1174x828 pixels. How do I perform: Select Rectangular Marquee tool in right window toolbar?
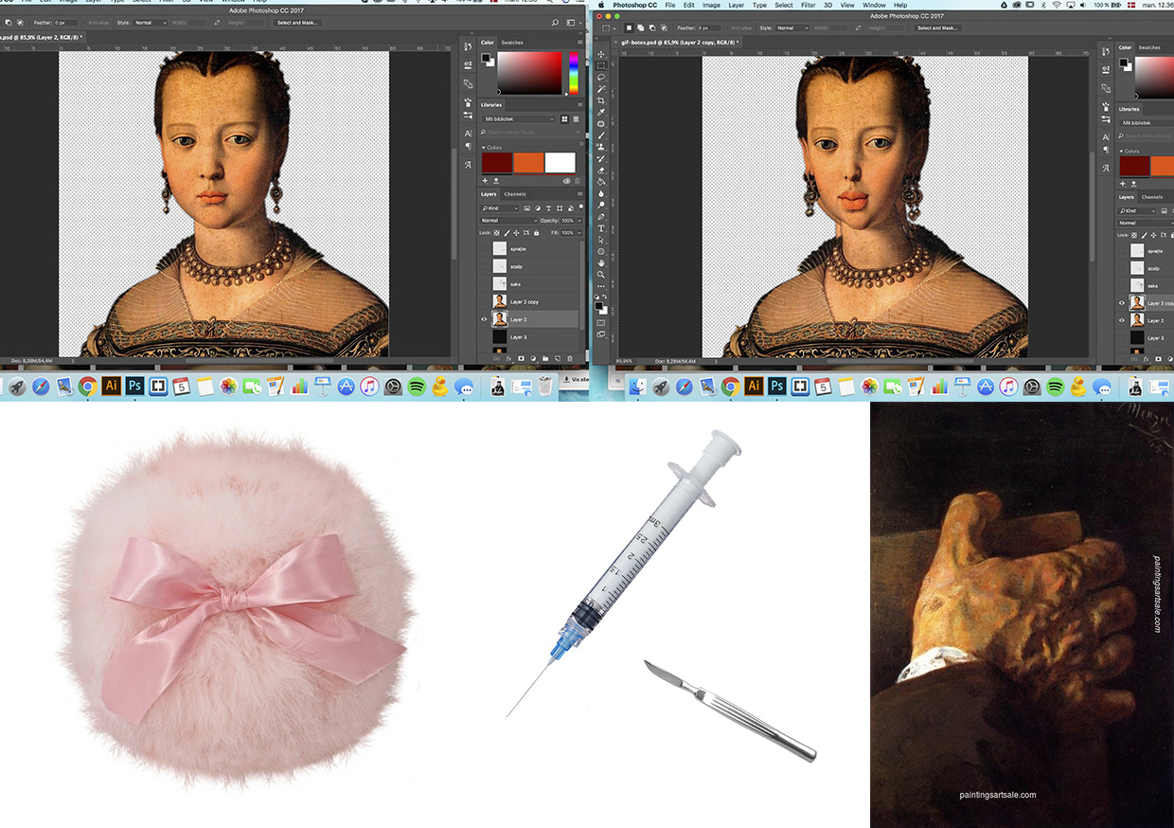[x=601, y=66]
